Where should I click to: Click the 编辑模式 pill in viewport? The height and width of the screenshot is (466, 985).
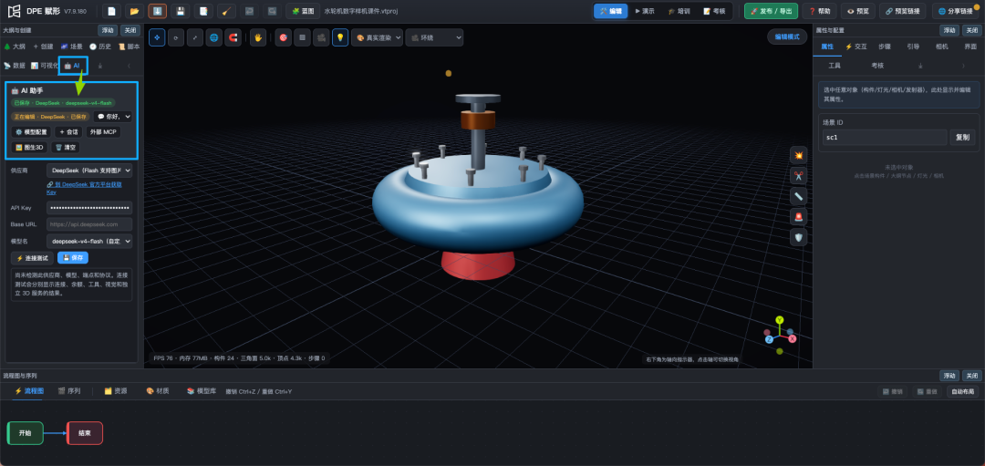(x=787, y=37)
